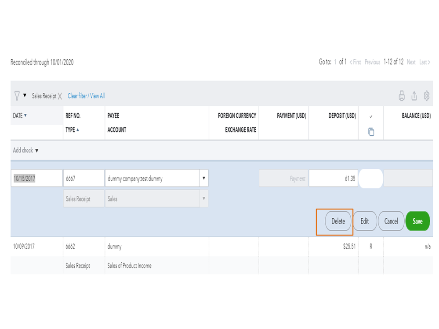
Task: Open the register settings gear
Action: 426,96
